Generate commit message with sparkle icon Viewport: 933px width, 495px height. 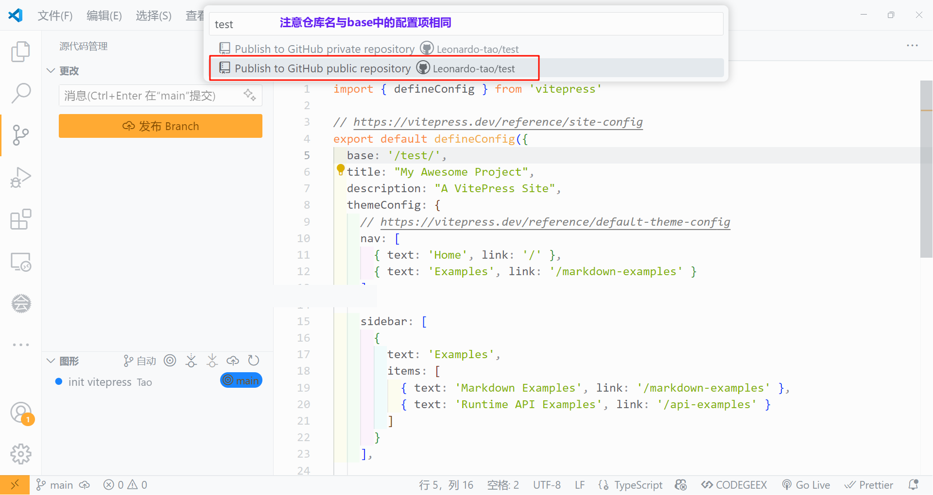coord(250,95)
